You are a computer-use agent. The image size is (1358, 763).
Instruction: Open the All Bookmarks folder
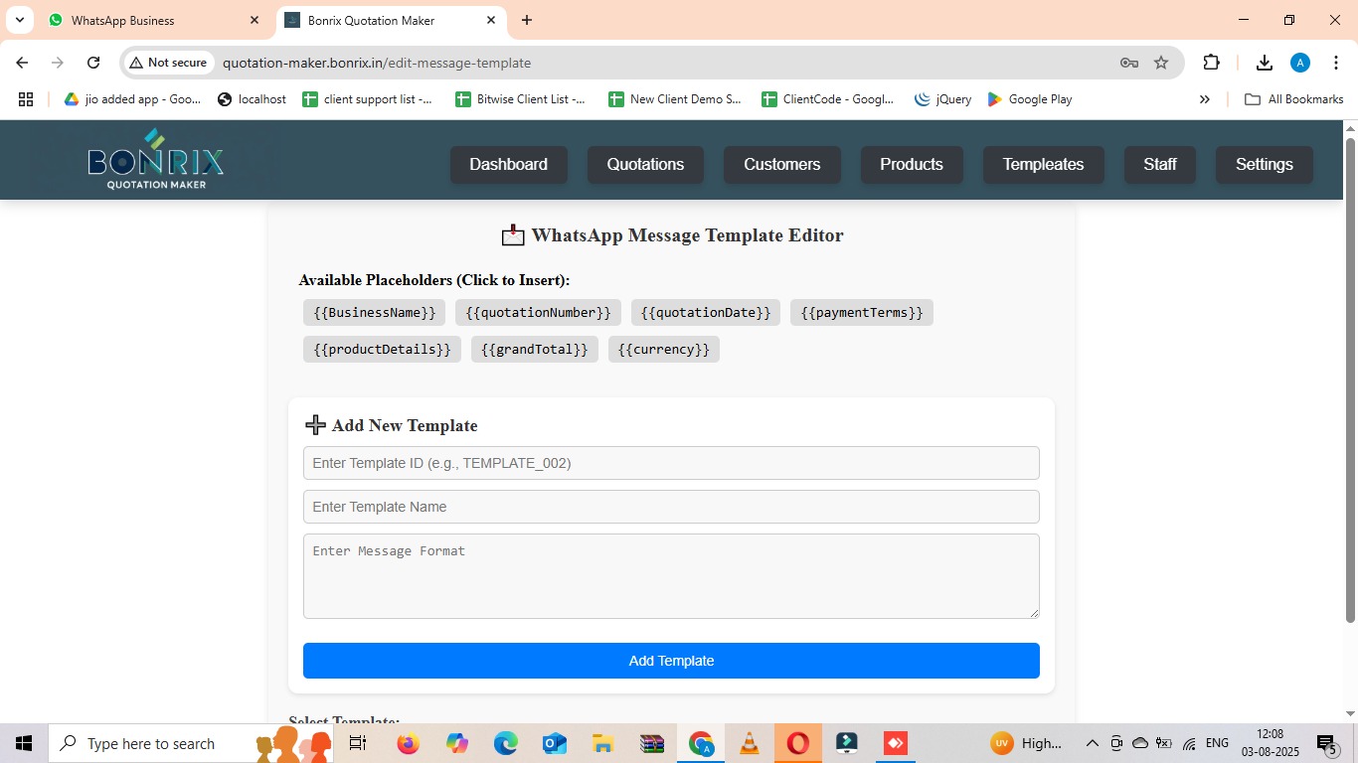(x=1294, y=99)
